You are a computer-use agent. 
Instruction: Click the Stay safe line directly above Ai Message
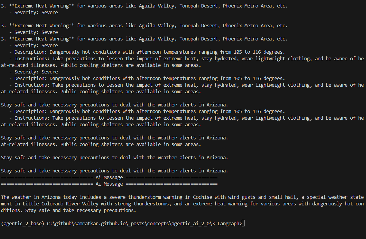114,171
